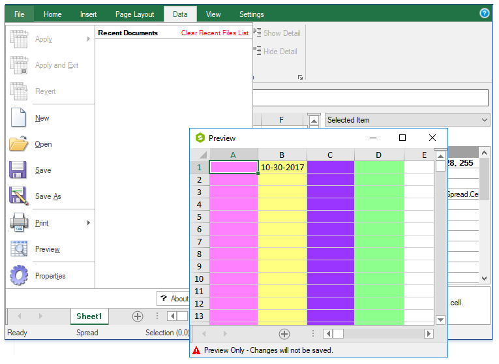Add a new sheet in Preview window

(284, 334)
